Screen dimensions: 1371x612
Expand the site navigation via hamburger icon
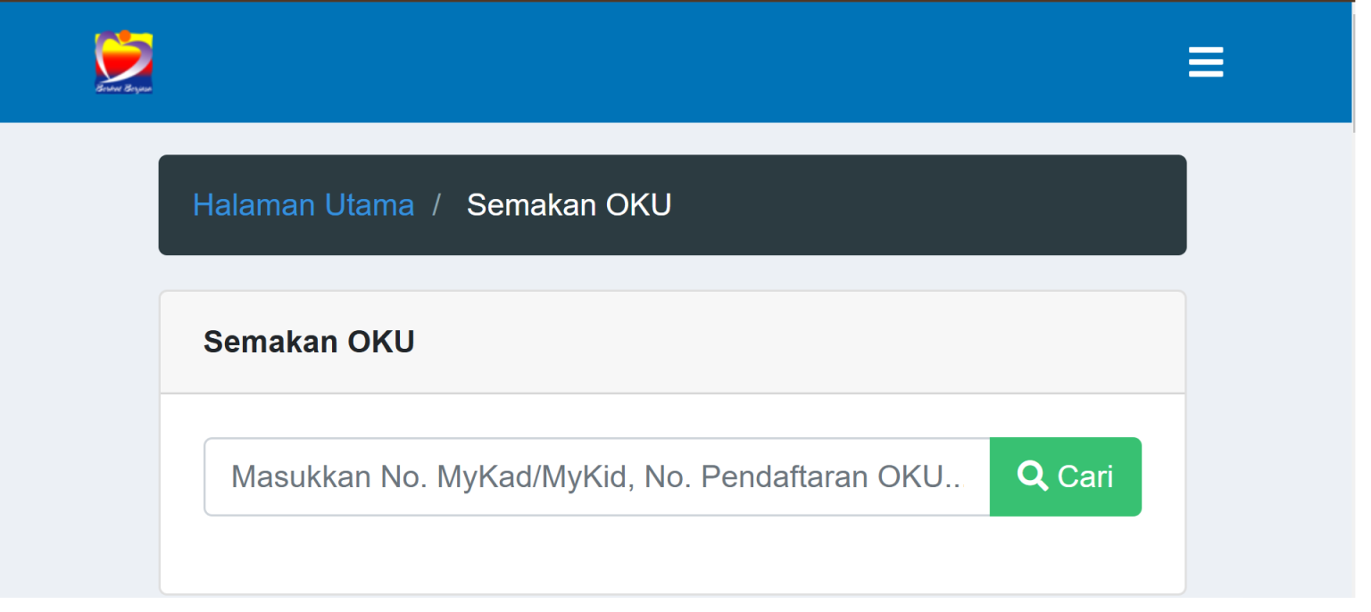point(1205,62)
